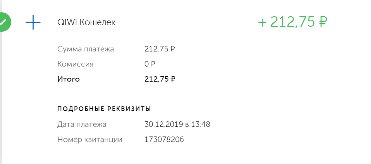This screenshot has width=371, height=164.
Task: Click the Комиссия label
Action: pyautogui.click(x=75, y=64)
